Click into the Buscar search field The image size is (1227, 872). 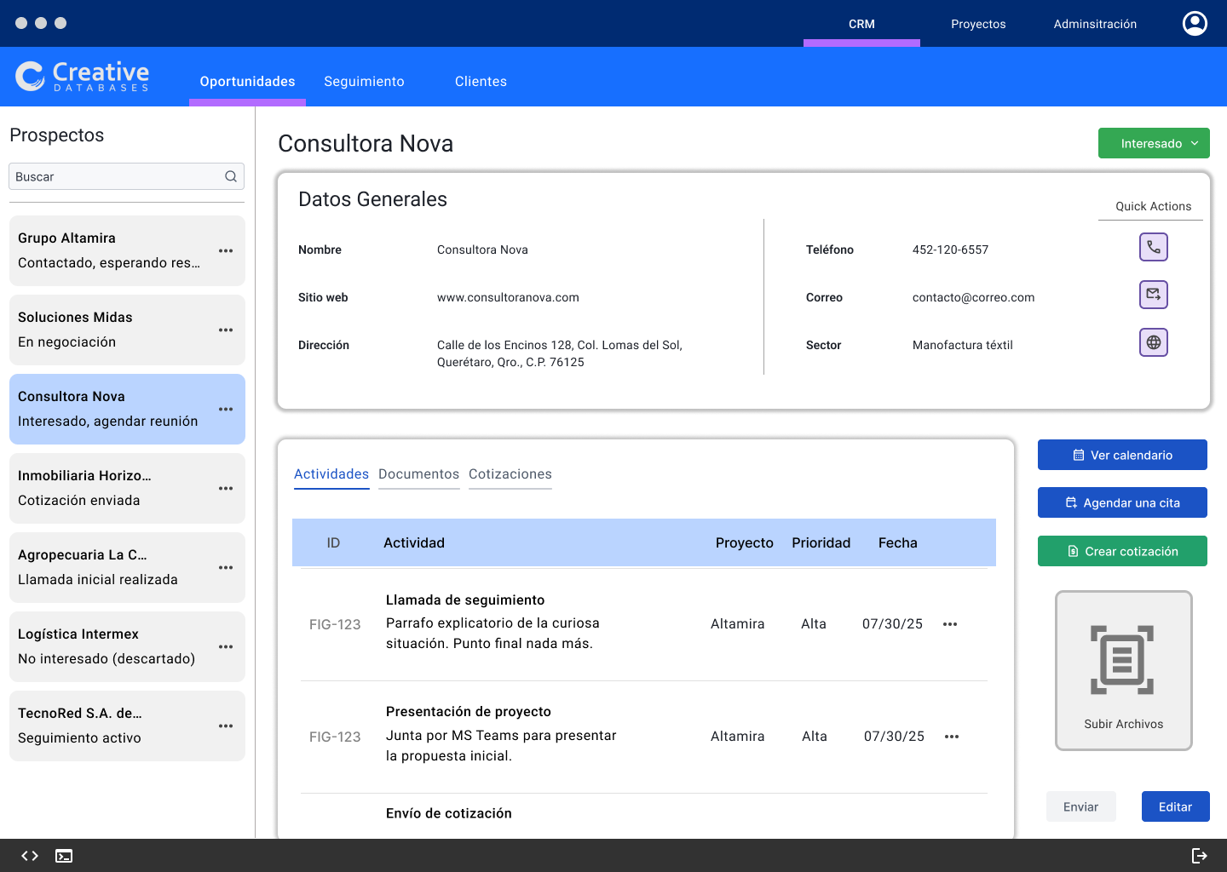[115, 176]
